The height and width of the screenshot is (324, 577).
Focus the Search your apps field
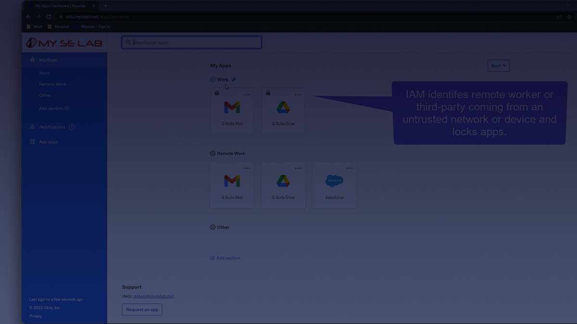(191, 43)
